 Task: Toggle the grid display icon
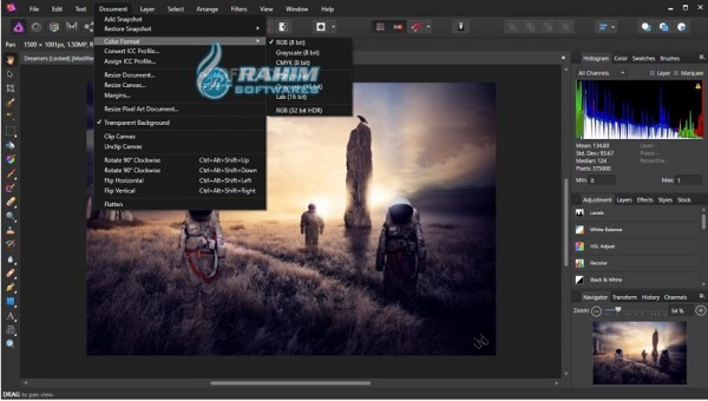pos(380,27)
